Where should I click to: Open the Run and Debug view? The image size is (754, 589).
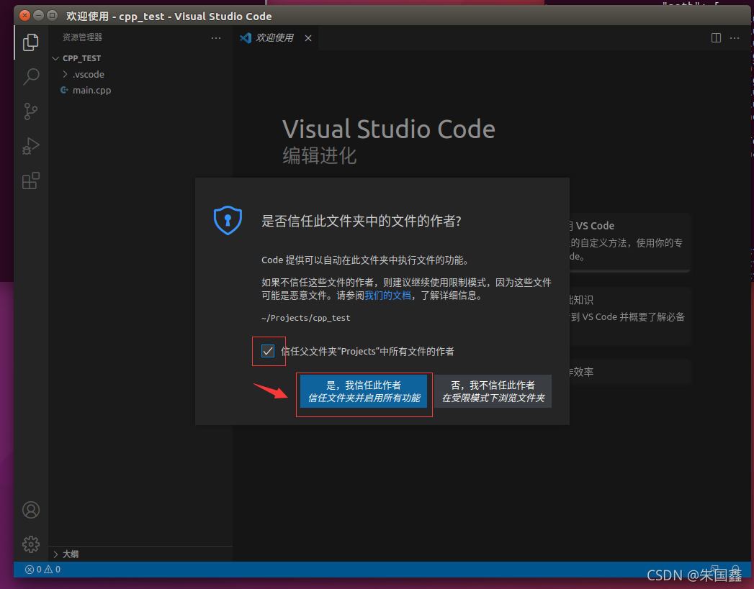click(31, 146)
